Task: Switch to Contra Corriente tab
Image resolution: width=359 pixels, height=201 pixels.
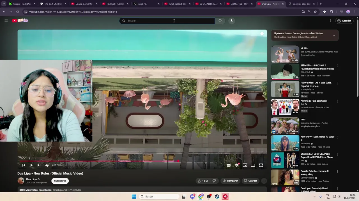Action: point(84,4)
